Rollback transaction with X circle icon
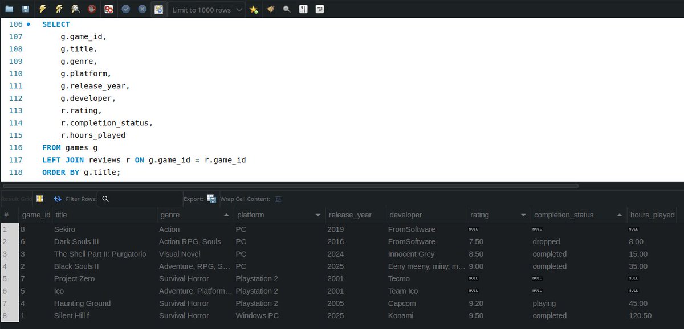Screen dimensions: 684x329 point(141,9)
